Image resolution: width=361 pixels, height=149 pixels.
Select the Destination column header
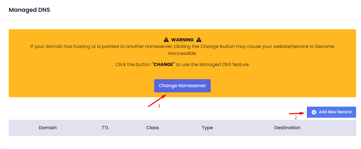tap(287, 128)
